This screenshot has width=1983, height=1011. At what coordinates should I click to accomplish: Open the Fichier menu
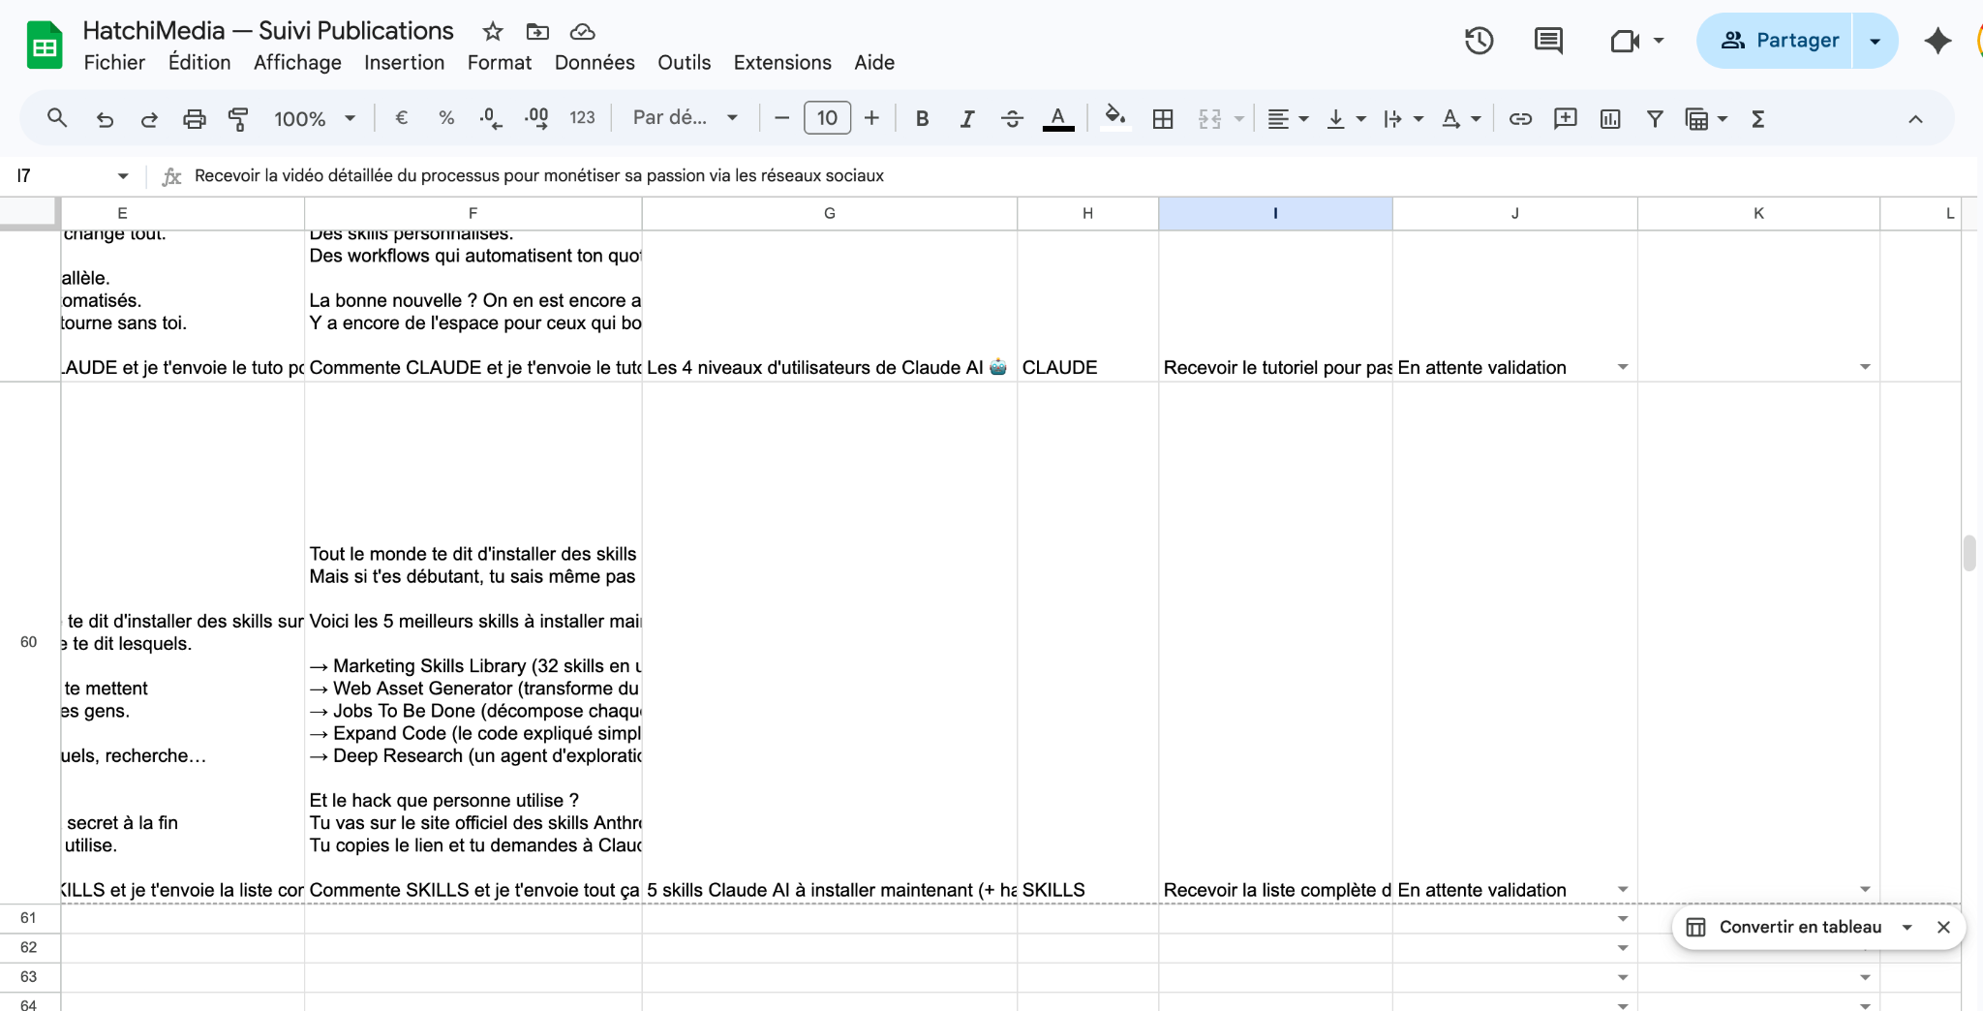[x=114, y=62]
